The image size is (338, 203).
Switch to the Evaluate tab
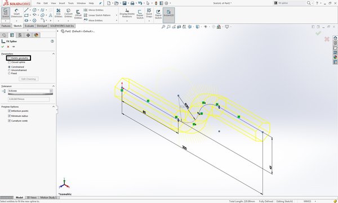[x=29, y=26]
